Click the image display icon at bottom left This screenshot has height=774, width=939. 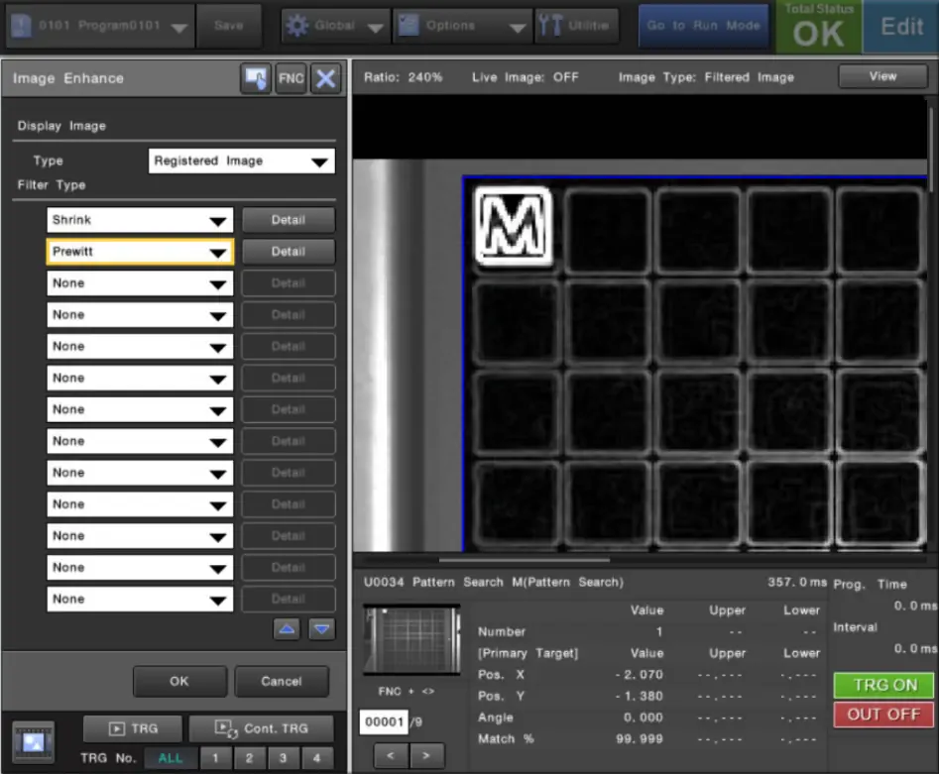coord(34,741)
